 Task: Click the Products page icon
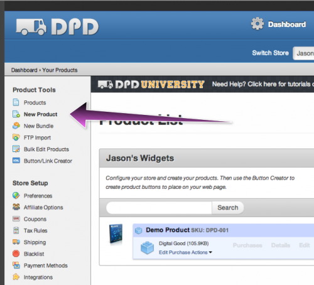(x=16, y=102)
